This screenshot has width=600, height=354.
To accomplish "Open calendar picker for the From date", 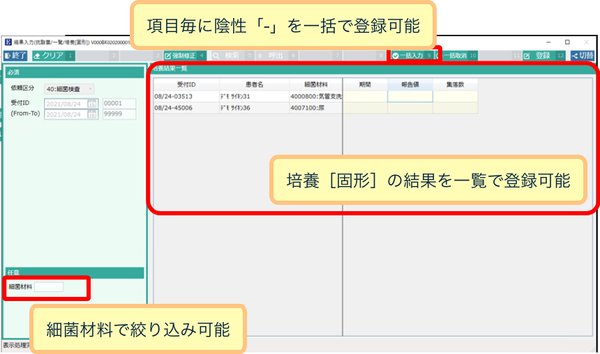I will (92, 104).
